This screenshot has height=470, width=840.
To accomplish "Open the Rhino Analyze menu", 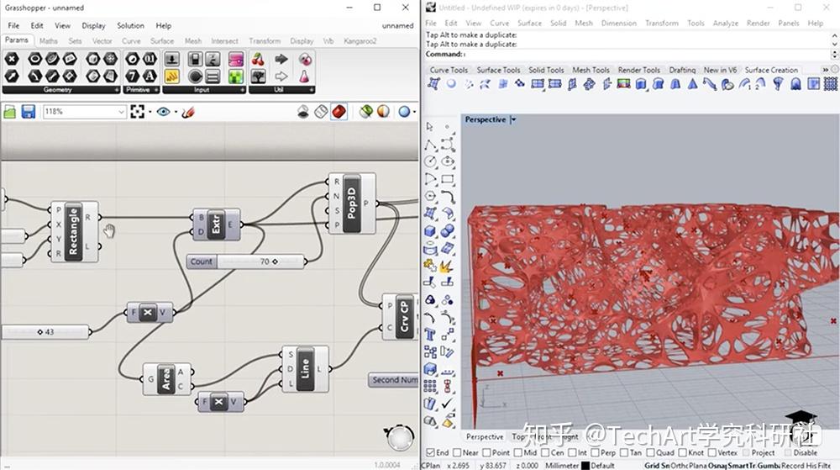I will point(726,23).
